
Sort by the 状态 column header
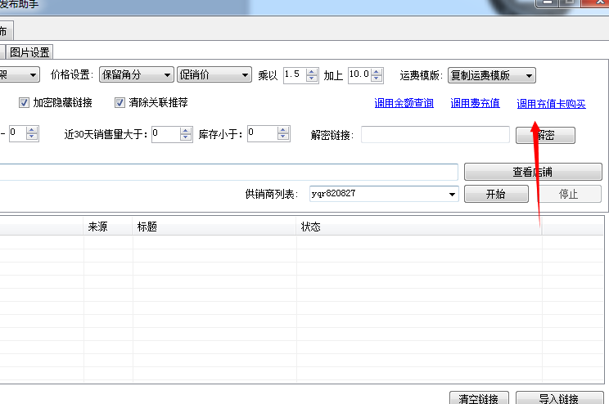click(418, 227)
